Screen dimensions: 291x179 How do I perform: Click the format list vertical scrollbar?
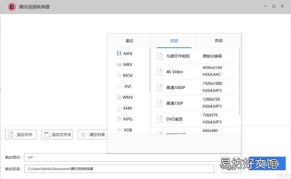pos(150,70)
